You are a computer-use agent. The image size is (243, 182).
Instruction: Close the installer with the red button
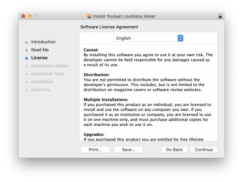pyautogui.click(x=23, y=16)
